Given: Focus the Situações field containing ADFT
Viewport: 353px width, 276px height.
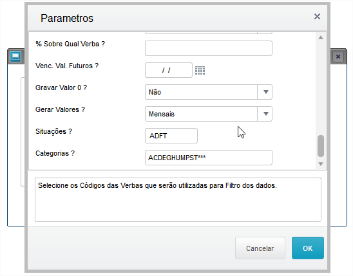Looking at the screenshot, I should pos(171,136).
